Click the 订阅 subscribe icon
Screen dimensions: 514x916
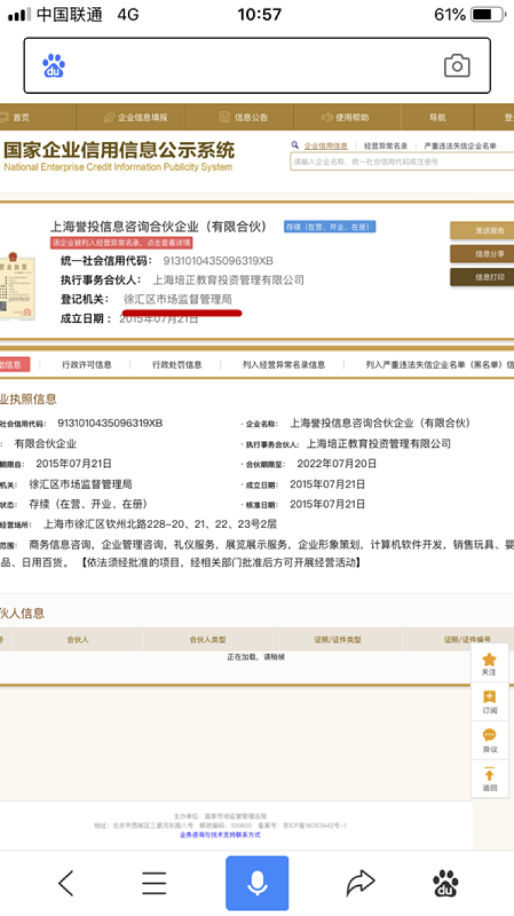click(x=489, y=702)
